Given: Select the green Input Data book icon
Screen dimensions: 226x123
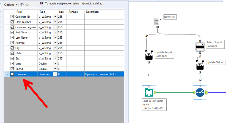Looking at the screenshot, I should click(x=149, y=92).
